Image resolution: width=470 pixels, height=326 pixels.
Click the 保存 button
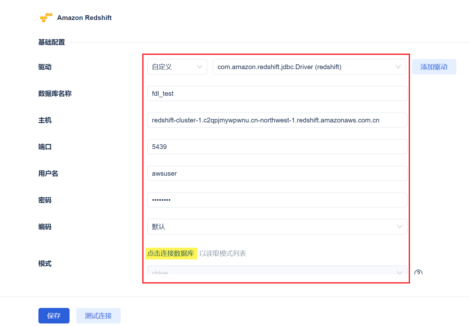54,316
